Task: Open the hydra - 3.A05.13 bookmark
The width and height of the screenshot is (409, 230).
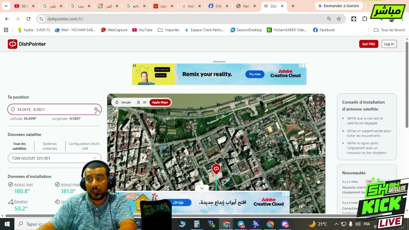Action: [x=34, y=30]
